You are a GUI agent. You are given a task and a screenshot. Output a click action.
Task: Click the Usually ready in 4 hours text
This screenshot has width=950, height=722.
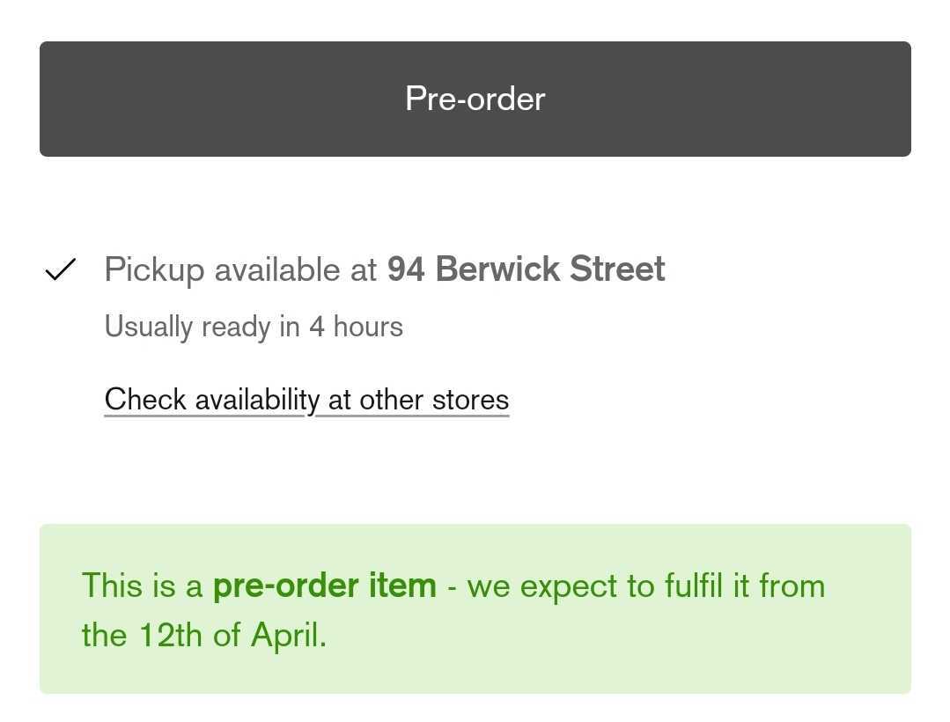[x=254, y=327]
